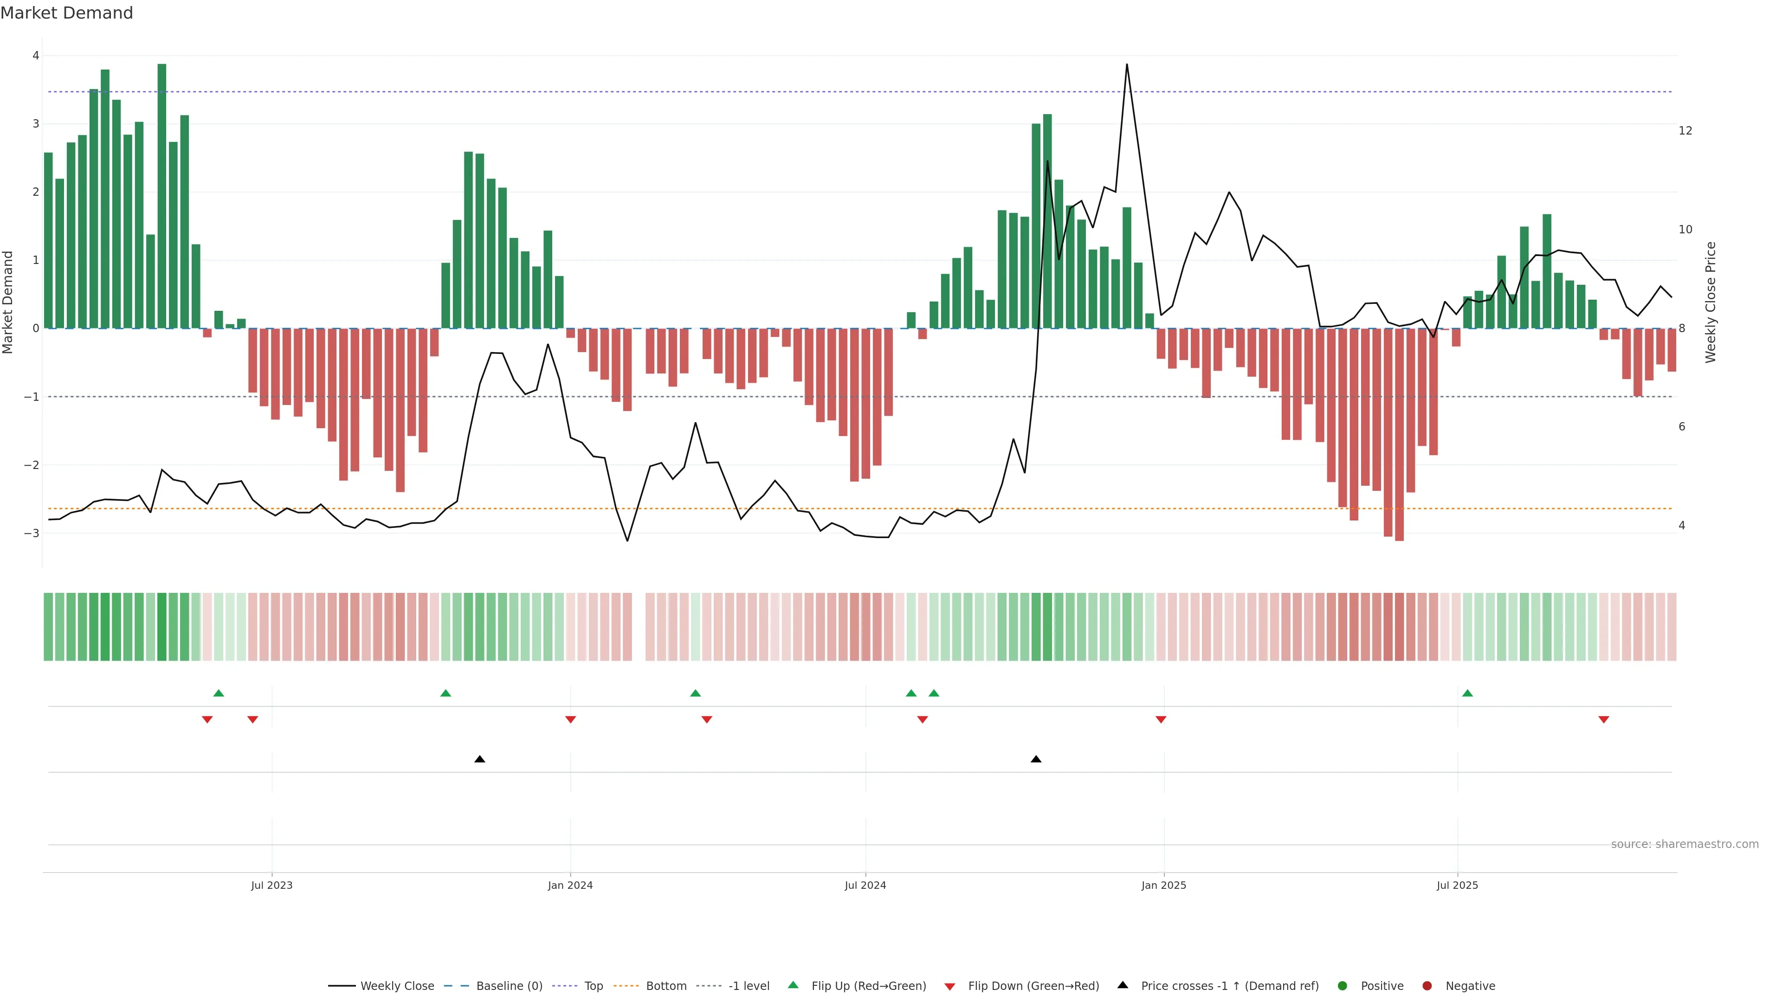
Task: Click the Flip Down marker at Jan 2024
Action: tap(571, 720)
